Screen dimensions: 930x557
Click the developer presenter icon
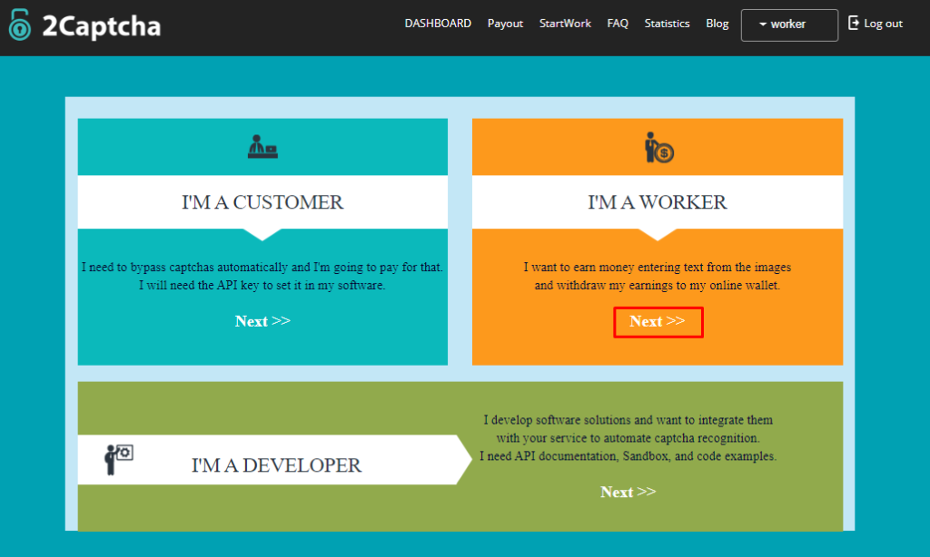[x=119, y=459]
